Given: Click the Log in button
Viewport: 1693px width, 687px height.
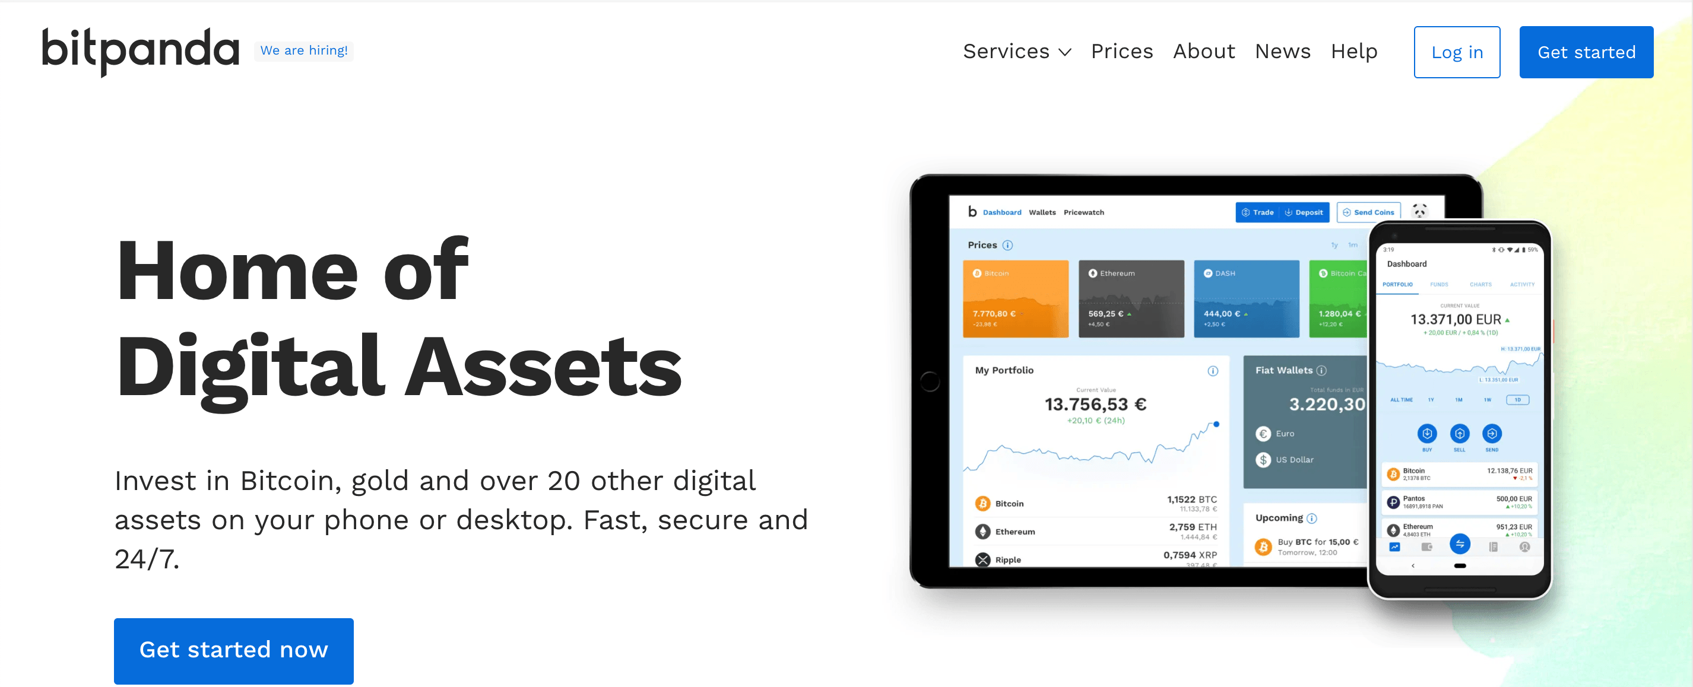Looking at the screenshot, I should point(1457,50).
